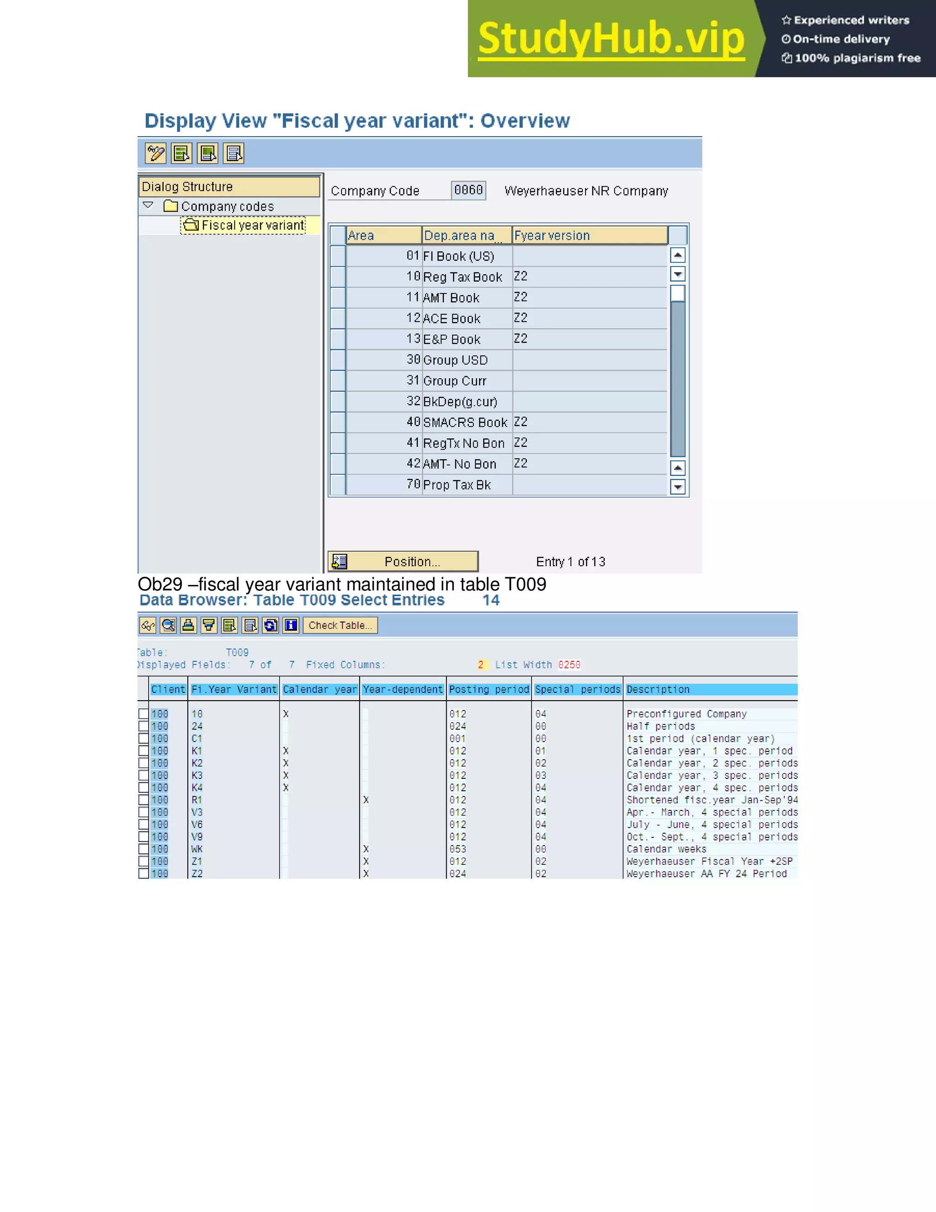The height and width of the screenshot is (1212, 936).
Task: Click the Company Code field showing 0060
Action: click(x=468, y=190)
